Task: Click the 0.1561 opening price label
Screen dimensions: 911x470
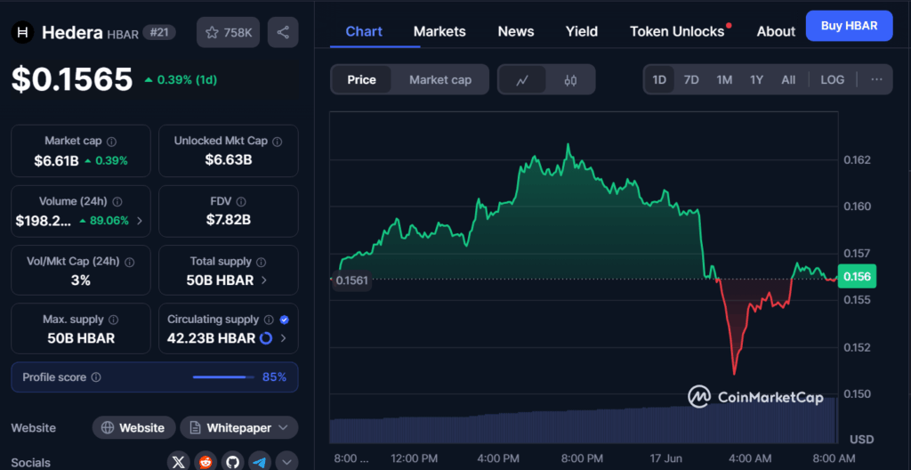Action: 351,281
